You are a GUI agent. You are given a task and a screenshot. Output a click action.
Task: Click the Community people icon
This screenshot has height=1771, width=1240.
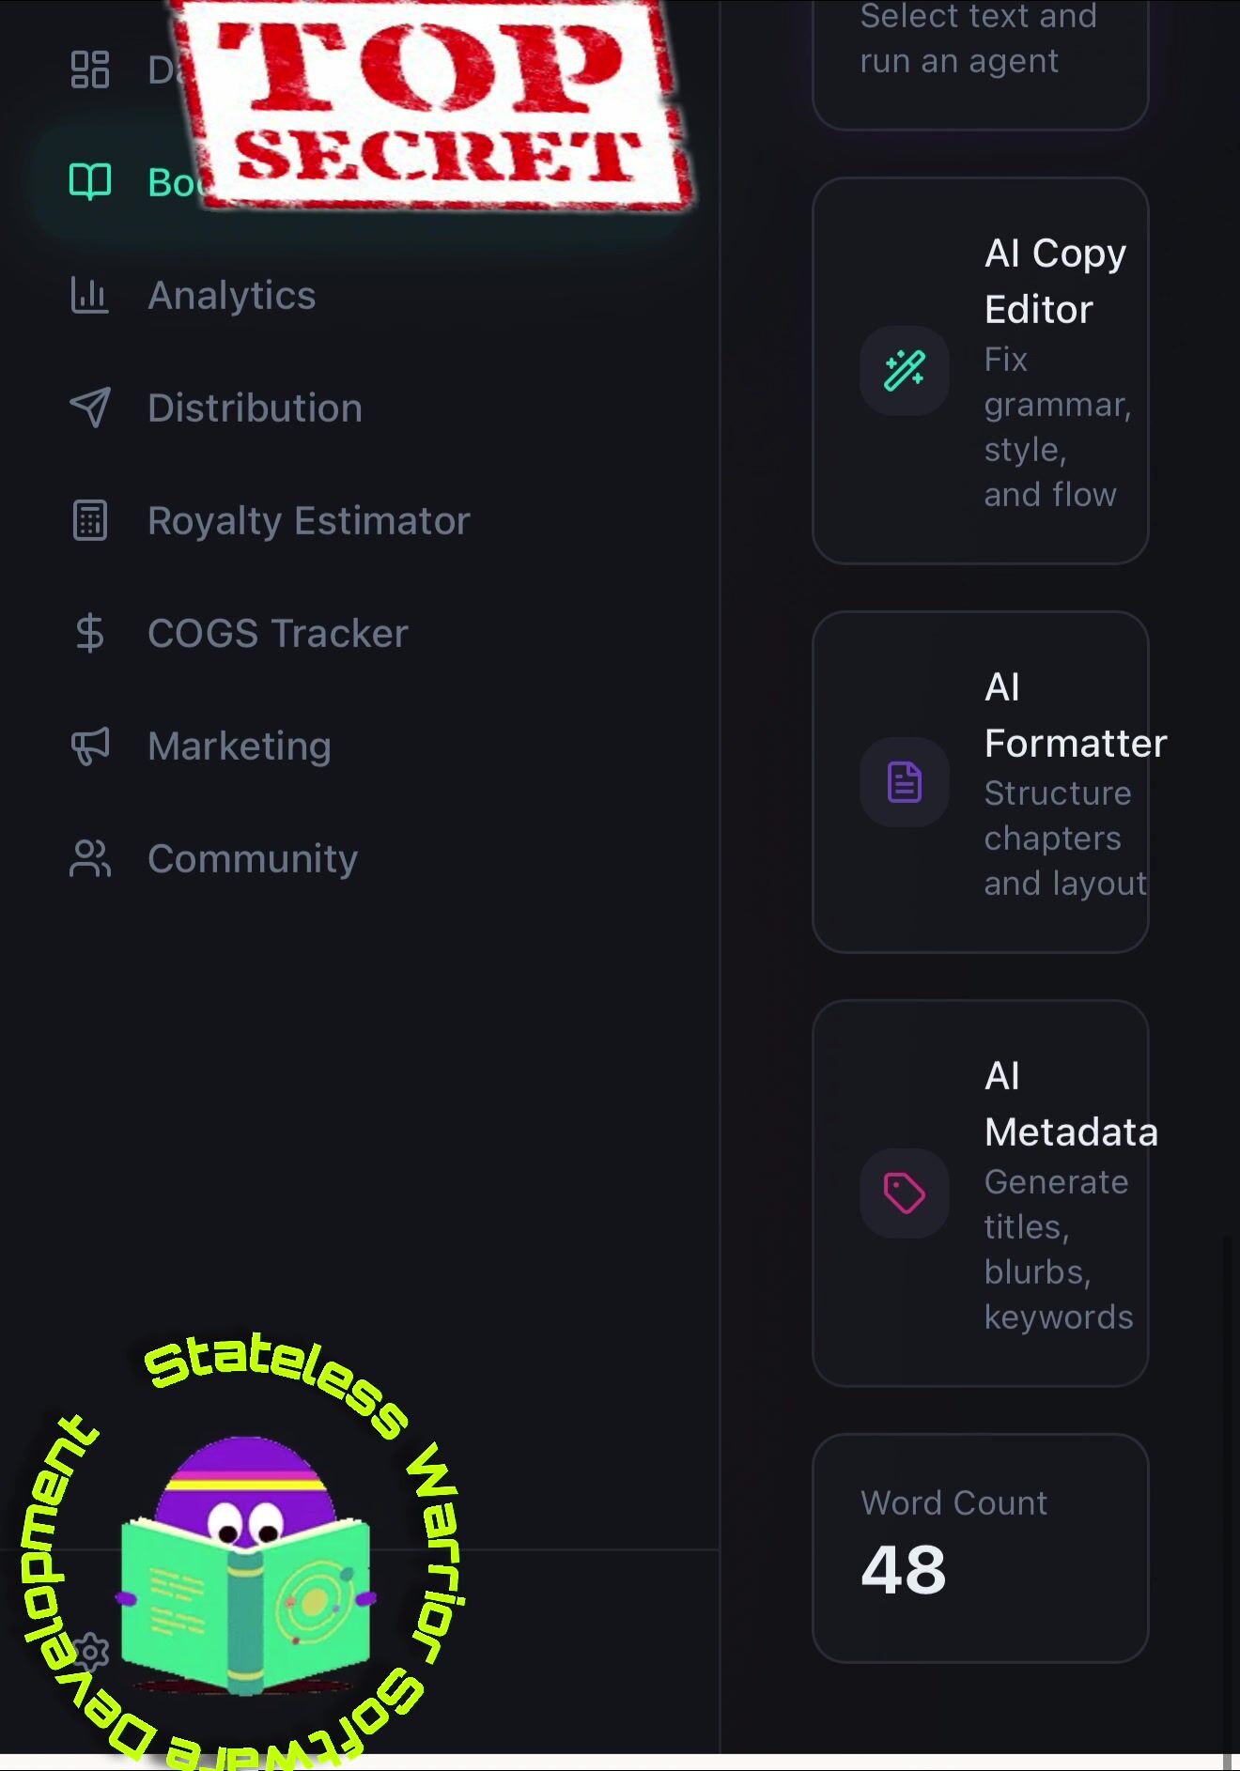click(90, 858)
